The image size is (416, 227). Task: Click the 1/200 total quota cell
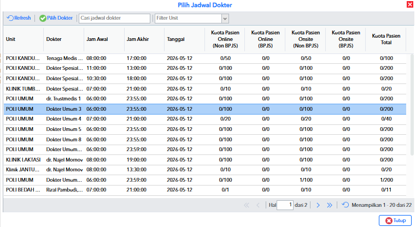click(x=386, y=180)
